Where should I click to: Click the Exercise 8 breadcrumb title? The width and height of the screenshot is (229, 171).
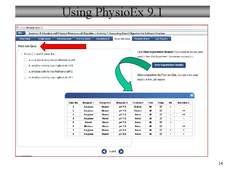pos(97,33)
